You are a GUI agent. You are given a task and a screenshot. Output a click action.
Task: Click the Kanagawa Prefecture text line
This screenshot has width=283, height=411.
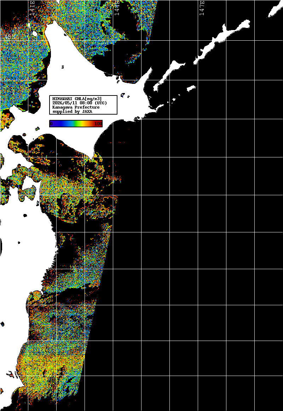76,107
